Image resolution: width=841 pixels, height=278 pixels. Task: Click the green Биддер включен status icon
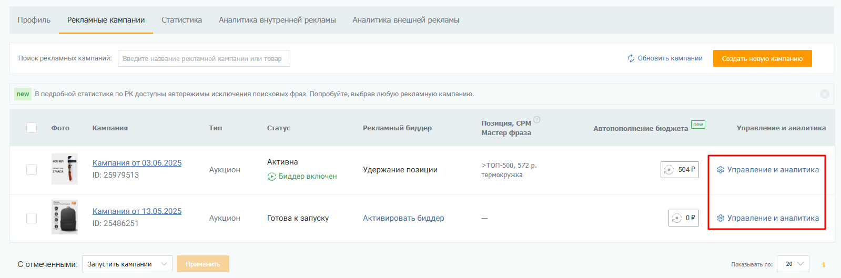[x=271, y=177]
